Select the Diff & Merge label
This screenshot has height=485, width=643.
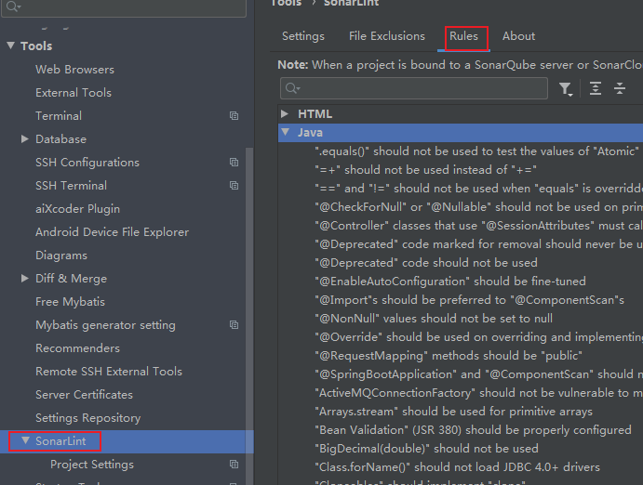coord(71,279)
